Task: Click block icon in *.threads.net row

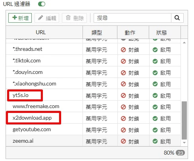Action: tap(123, 50)
